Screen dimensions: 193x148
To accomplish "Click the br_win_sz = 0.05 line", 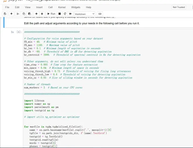I will 78,78.
